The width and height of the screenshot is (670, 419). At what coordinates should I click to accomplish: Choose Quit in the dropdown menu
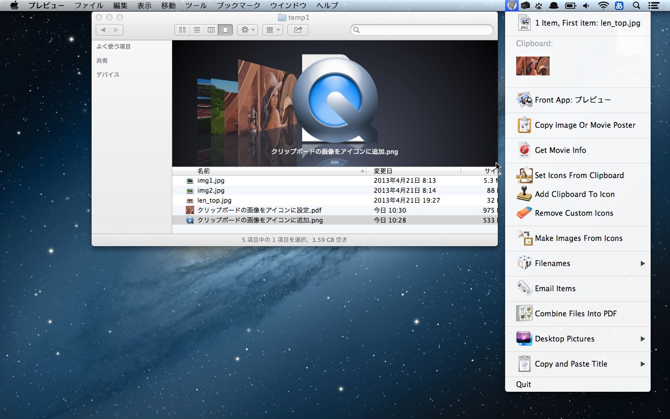tap(578, 384)
